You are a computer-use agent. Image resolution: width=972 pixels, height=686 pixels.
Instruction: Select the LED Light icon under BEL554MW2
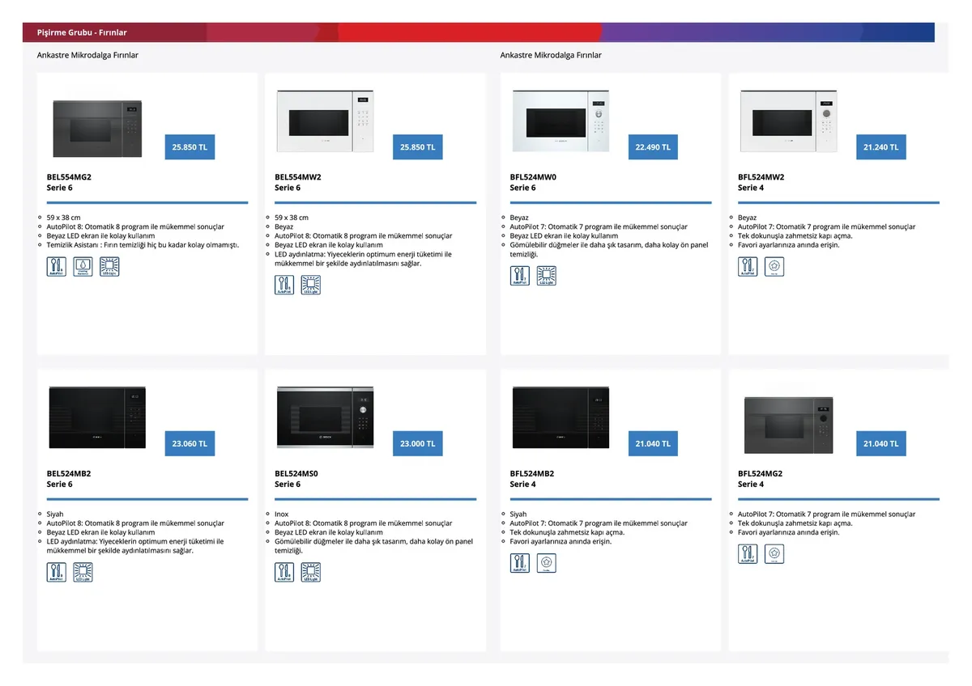310,285
